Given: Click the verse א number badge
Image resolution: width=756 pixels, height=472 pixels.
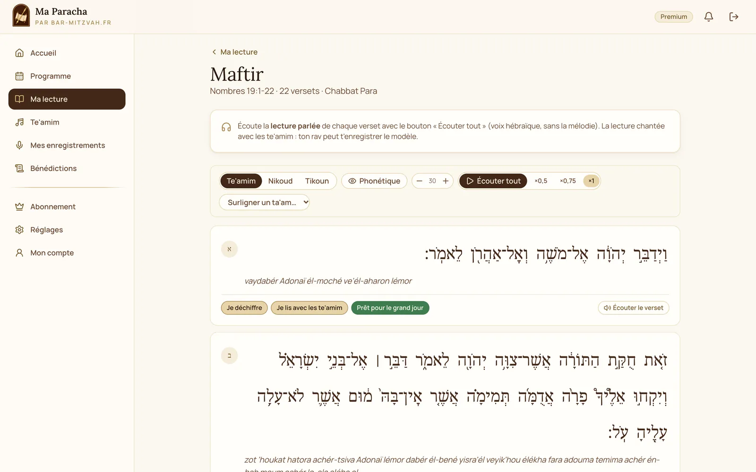Looking at the screenshot, I should (230, 249).
